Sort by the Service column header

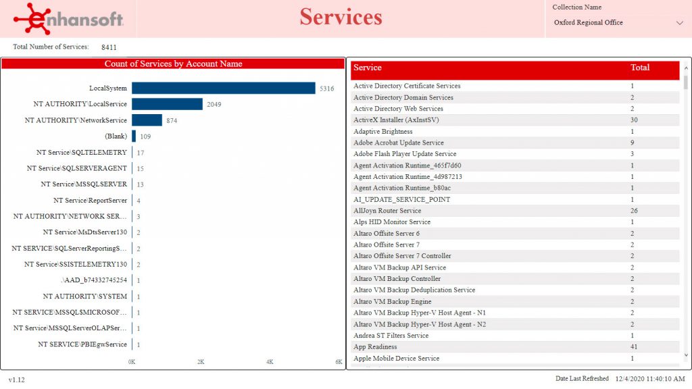coord(367,68)
